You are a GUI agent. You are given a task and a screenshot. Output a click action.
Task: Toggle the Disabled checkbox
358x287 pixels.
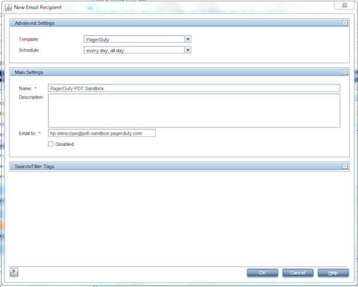(x=51, y=143)
